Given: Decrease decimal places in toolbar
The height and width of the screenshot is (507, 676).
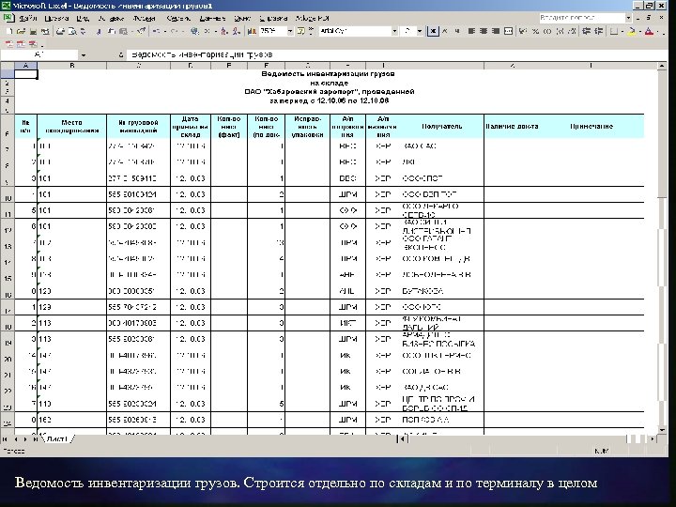Looking at the screenshot, I should point(572,31).
